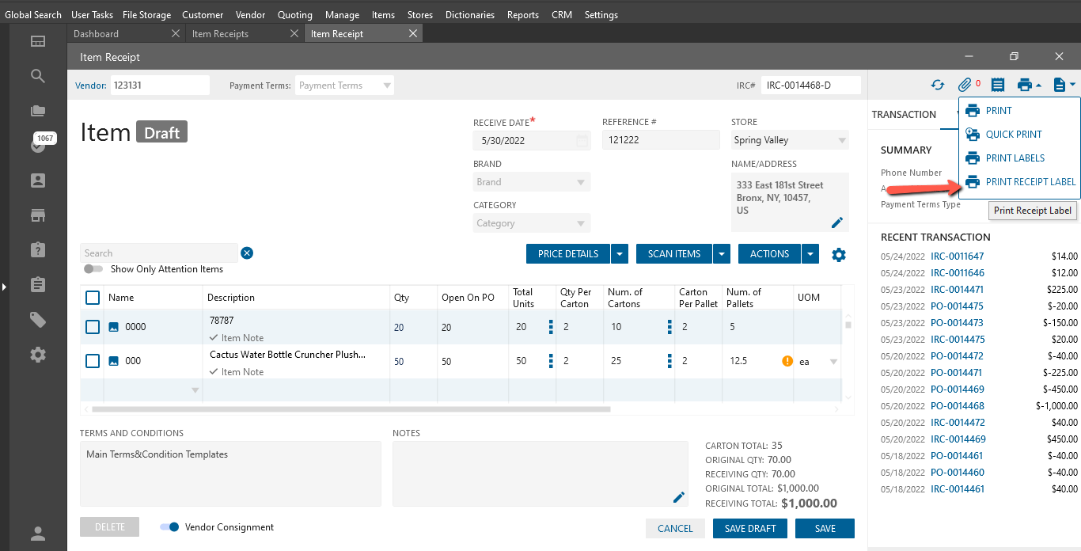Expand the Actions button dropdown arrow
The image size is (1081, 551).
pyautogui.click(x=810, y=254)
